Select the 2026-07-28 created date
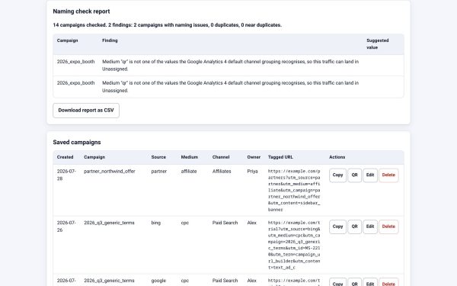The width and height of the screenshot is (457, 286). coord(66,175)
